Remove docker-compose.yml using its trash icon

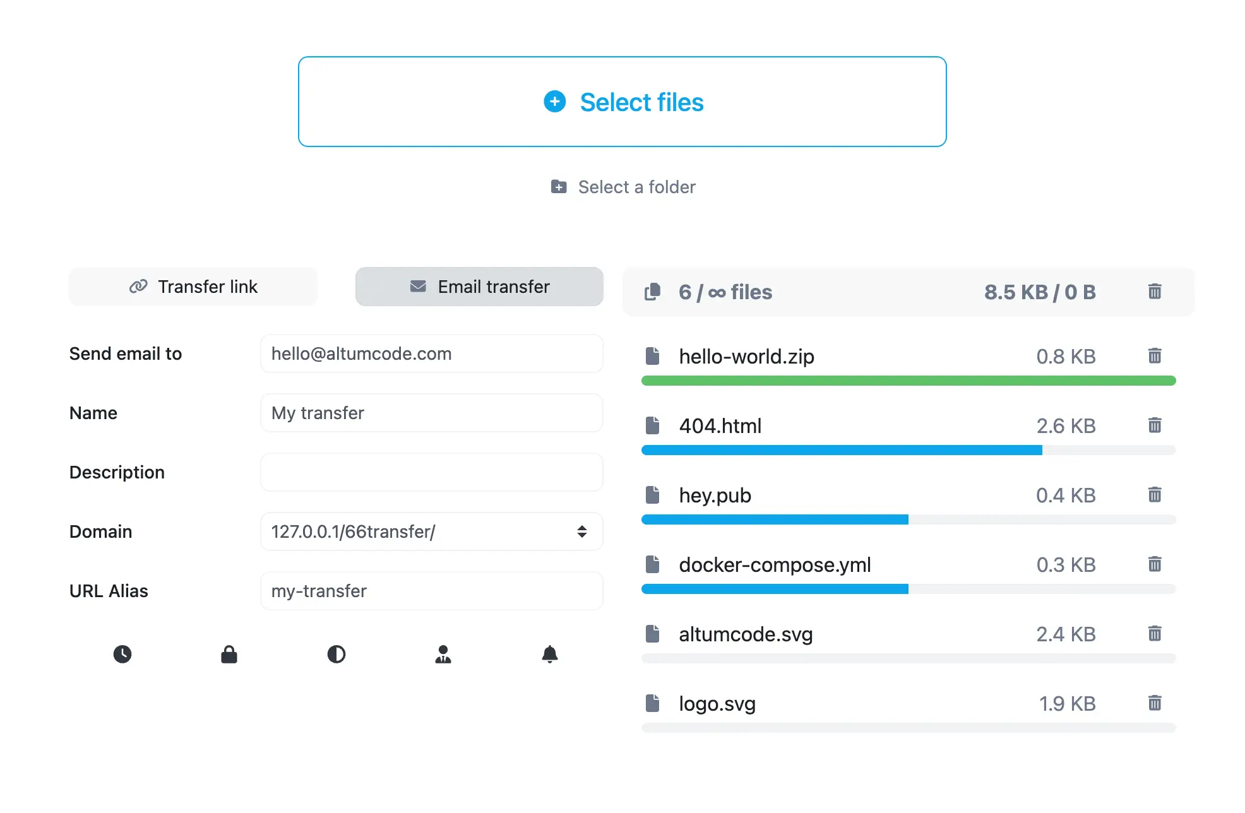click(x=1155, y=564)
